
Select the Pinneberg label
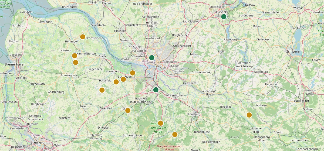[x=134, y=46]
